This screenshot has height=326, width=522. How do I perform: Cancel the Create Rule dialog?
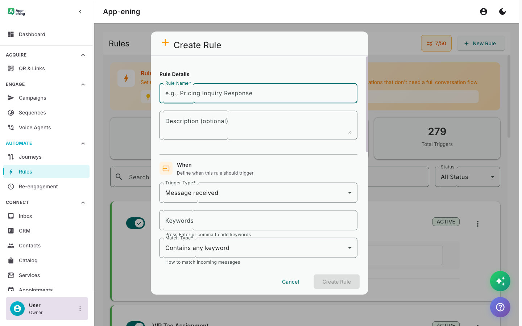click(x=290, y=281)
